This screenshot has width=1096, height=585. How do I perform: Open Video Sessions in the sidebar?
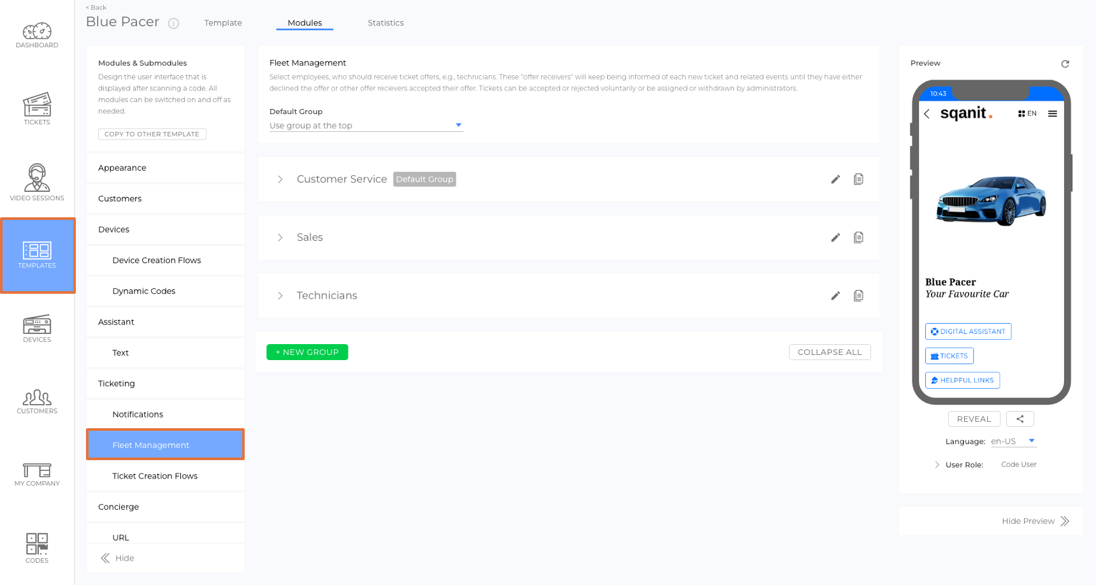[37, 183]
